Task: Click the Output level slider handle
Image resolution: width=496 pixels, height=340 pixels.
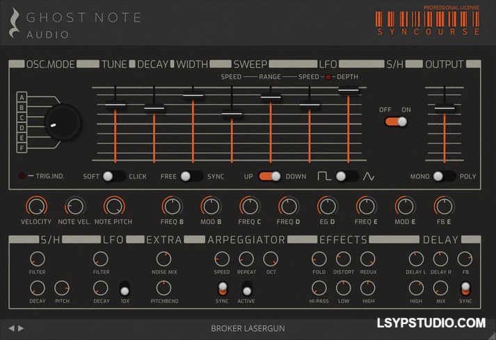Action: tap(445, 108)
